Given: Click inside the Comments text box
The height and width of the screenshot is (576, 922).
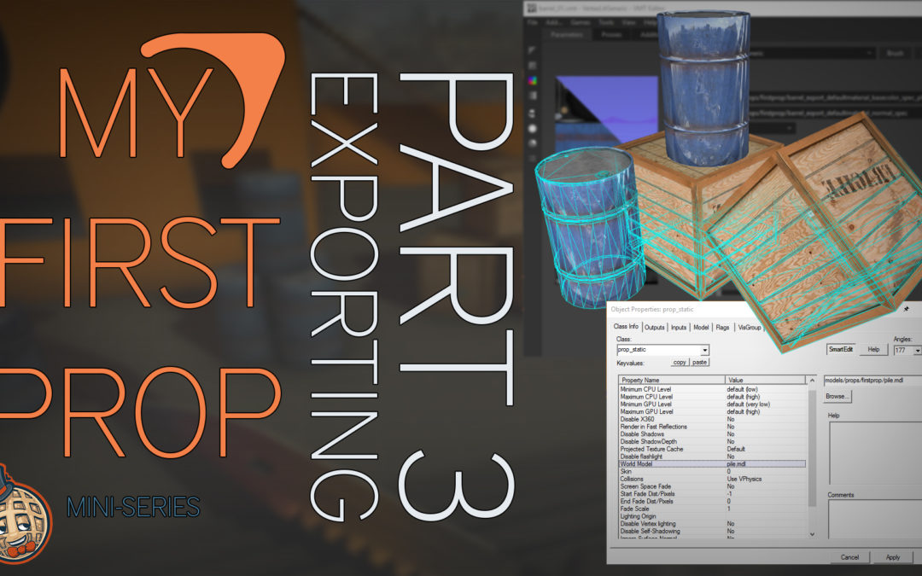Looking at the screenshot, I should pos(875,519).
